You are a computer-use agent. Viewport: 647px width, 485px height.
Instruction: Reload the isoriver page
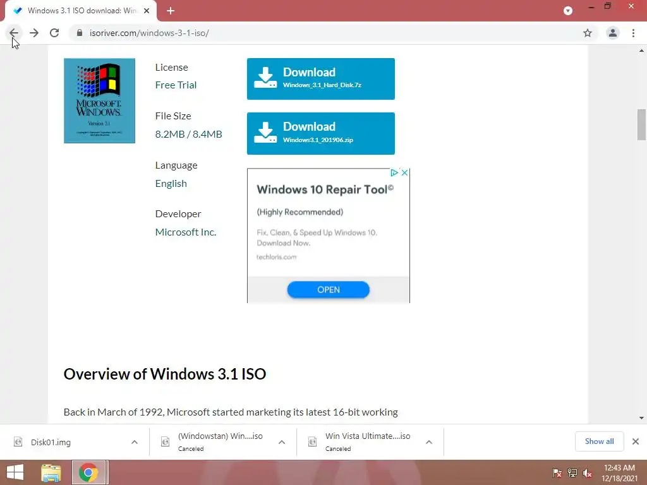tap(54, 33)
